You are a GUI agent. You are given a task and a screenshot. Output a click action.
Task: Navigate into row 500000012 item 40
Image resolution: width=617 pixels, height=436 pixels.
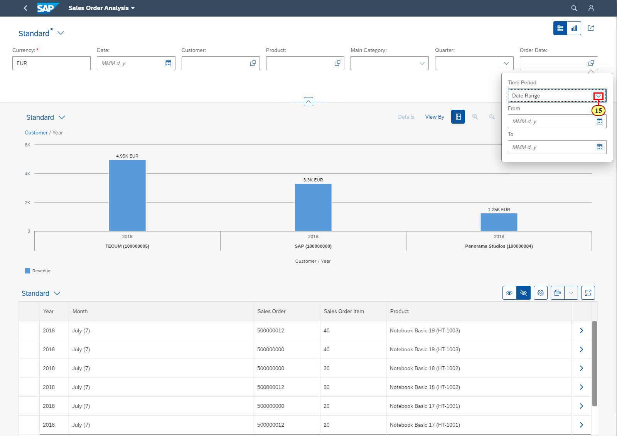582,330
